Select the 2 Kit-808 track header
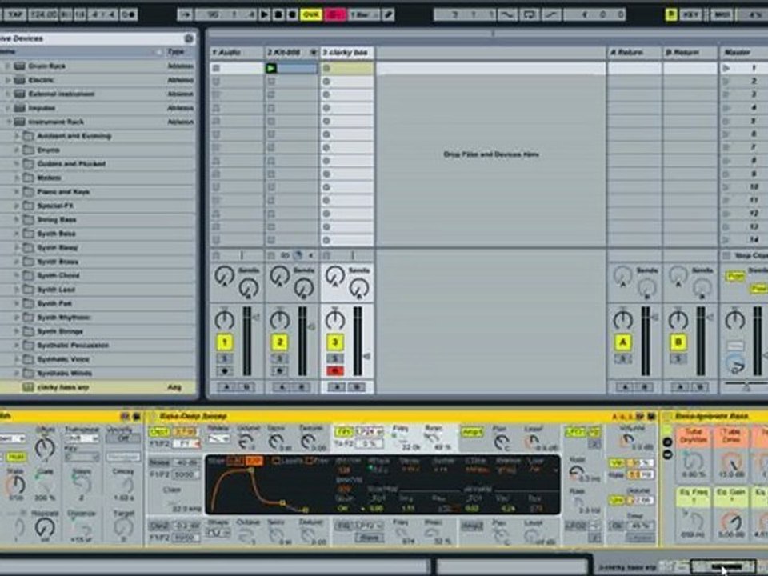 [x=292, y=53]
